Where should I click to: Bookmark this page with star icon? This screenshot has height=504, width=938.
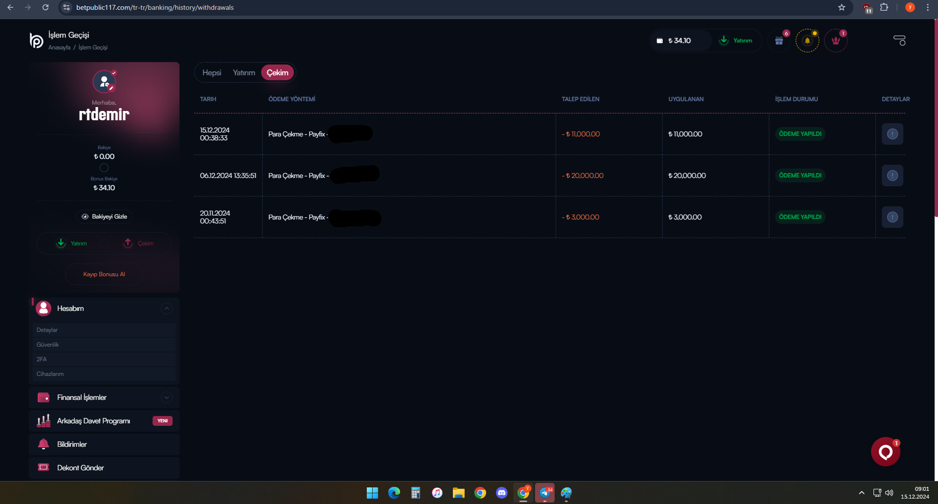pyautogui.click(x=842, y=7)
